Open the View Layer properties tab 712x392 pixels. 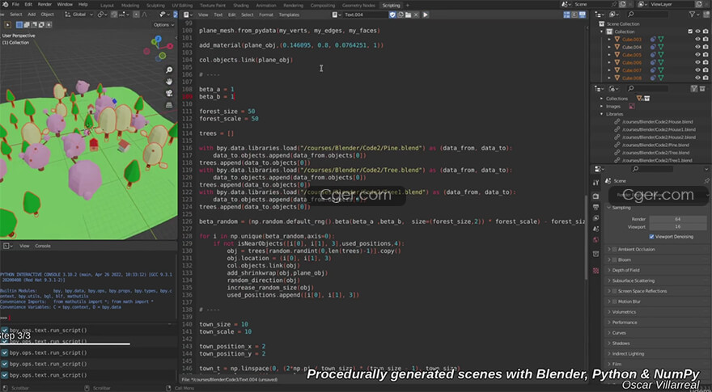click(595, 217)
